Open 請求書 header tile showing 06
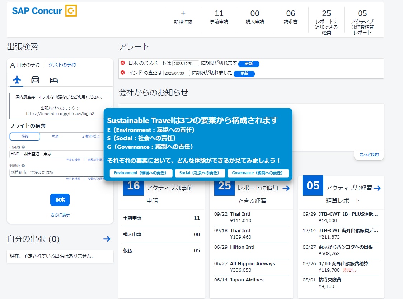The width and height of the screenshot is (403, 299). click(291, 17)
